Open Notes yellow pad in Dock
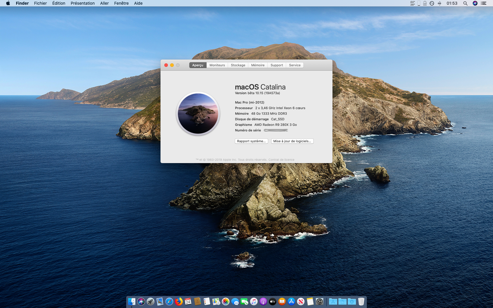Screen dimensions: 493x308 point(310,302)
